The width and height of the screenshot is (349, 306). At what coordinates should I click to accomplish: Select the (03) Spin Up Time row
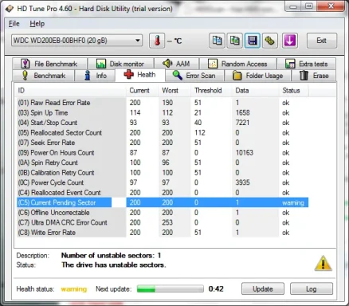163,112
